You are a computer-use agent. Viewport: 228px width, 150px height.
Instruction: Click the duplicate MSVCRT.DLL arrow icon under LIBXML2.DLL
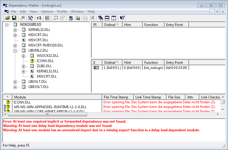32,76
